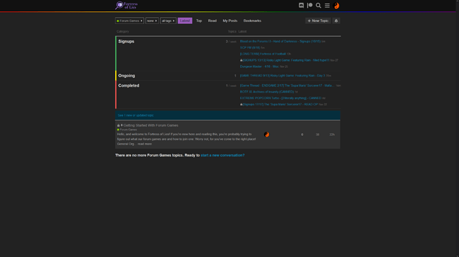Open the Patreon icon in header
Screen dimensions: 459x257
[310, 5]
